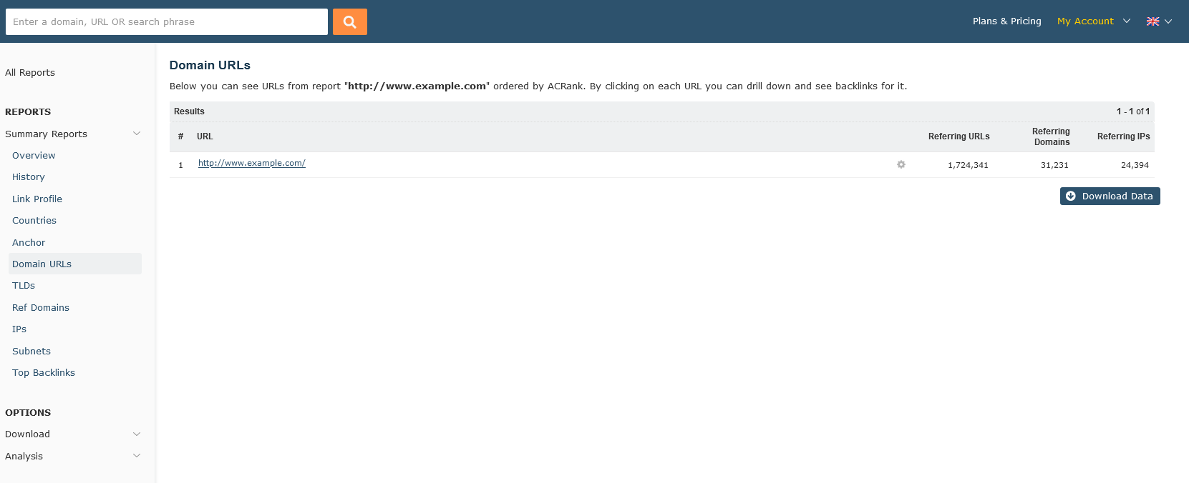The height and width of the screenshot is (483, 1189).
Task: Select Ref Domains in the sidebar
Action: tap(41, 308)
